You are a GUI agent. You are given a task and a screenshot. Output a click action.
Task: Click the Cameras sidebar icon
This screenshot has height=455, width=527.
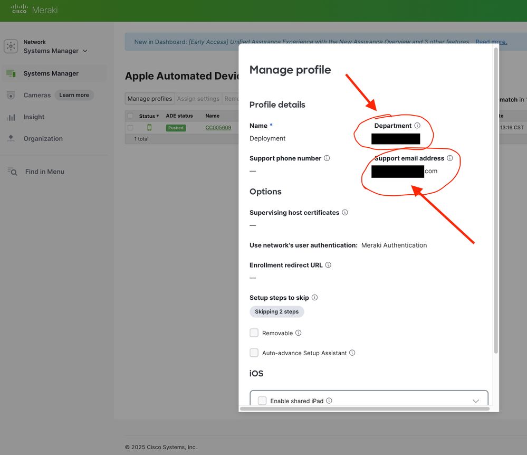click(x=11, y=95)
